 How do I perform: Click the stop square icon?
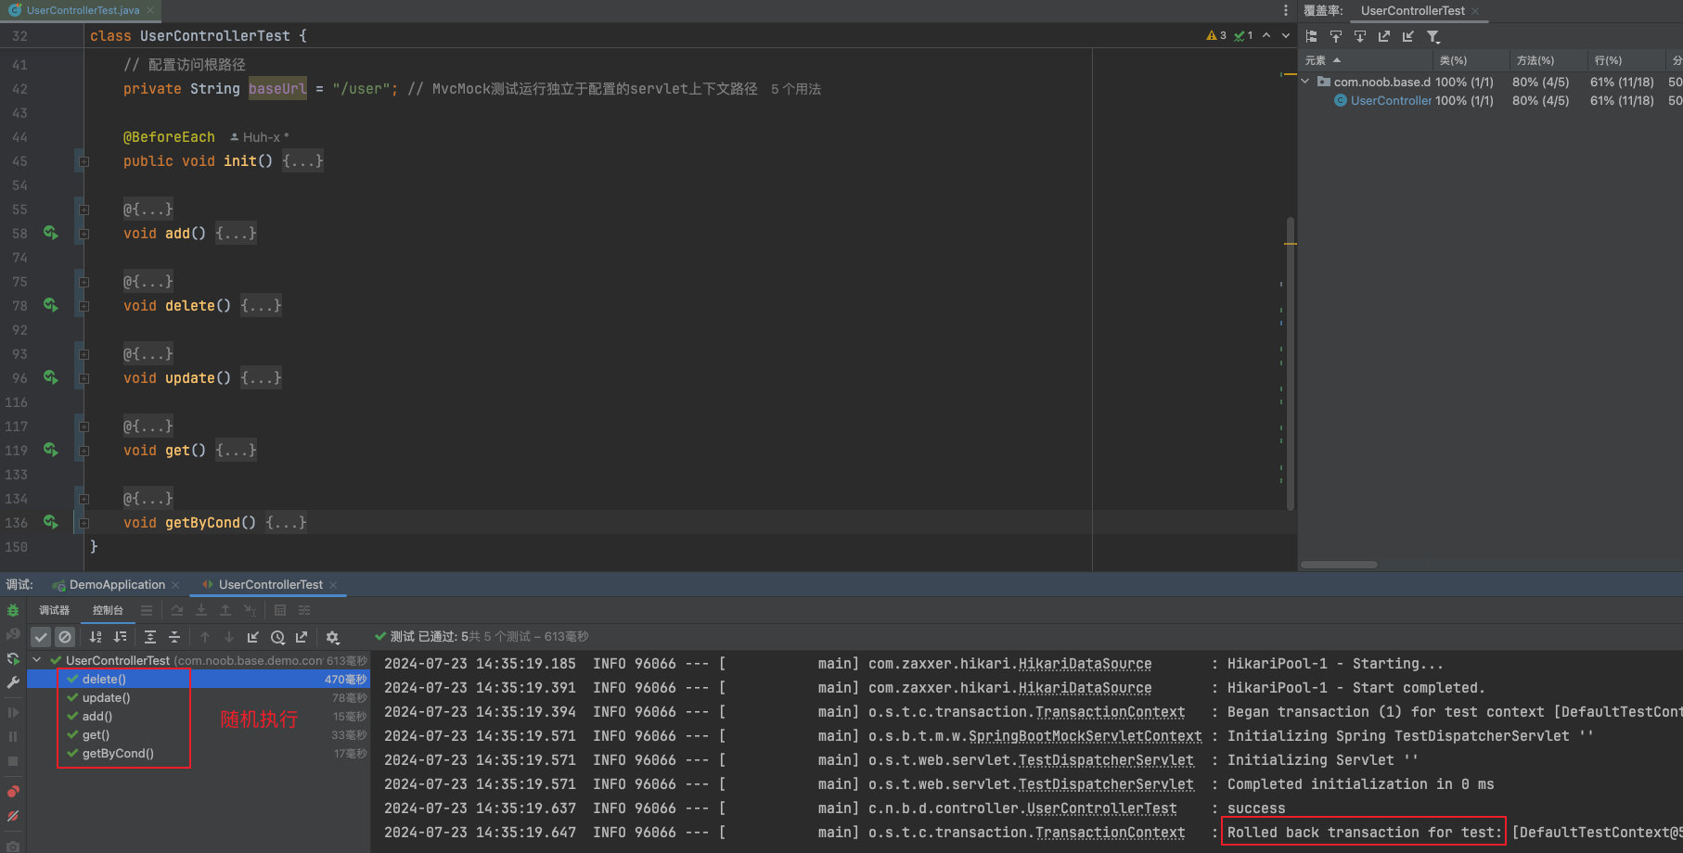(13, 760)
